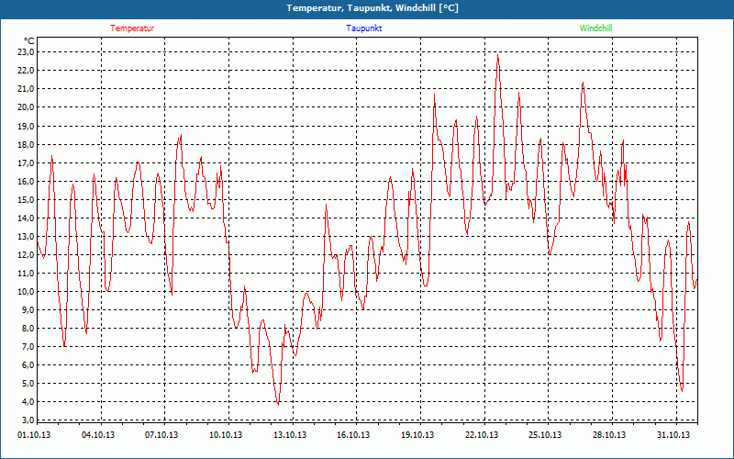Click the 19.10.13 date label
The image size is (734, 459).
[x=417, y=435]
